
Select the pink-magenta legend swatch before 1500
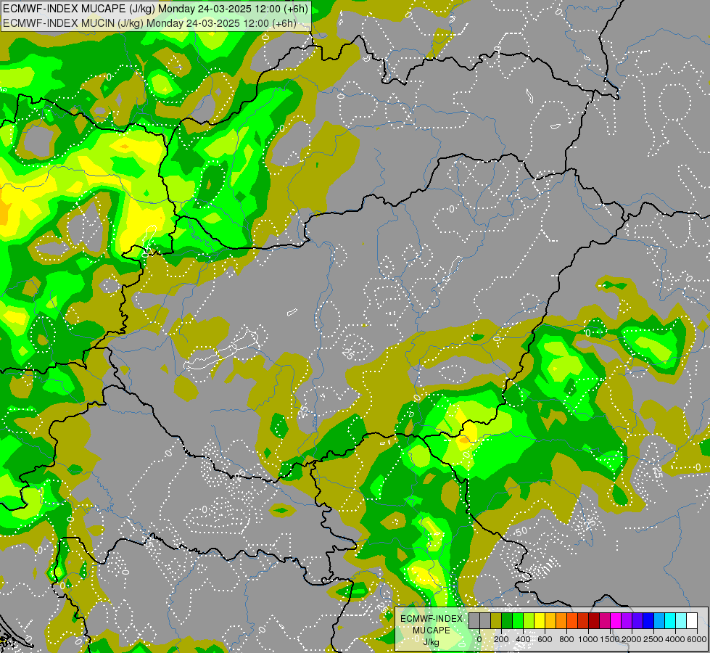pos(606,621)
